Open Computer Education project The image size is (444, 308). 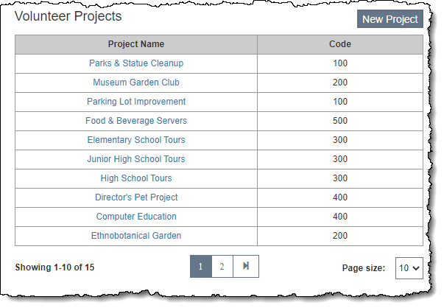[136, 217]
